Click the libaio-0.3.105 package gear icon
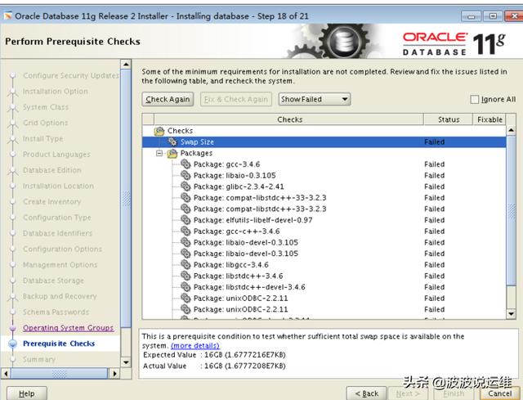Image resolution: width=523 pixels, height=400 pixels. 186,175
